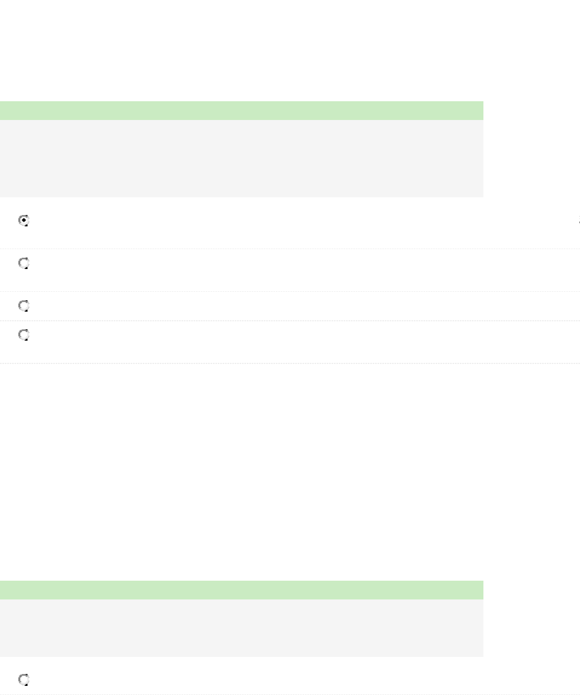Click the second answer row's blank text area
Image resolution: width=580 pixels, height=695 pixels.
click(x=284, y=270)
